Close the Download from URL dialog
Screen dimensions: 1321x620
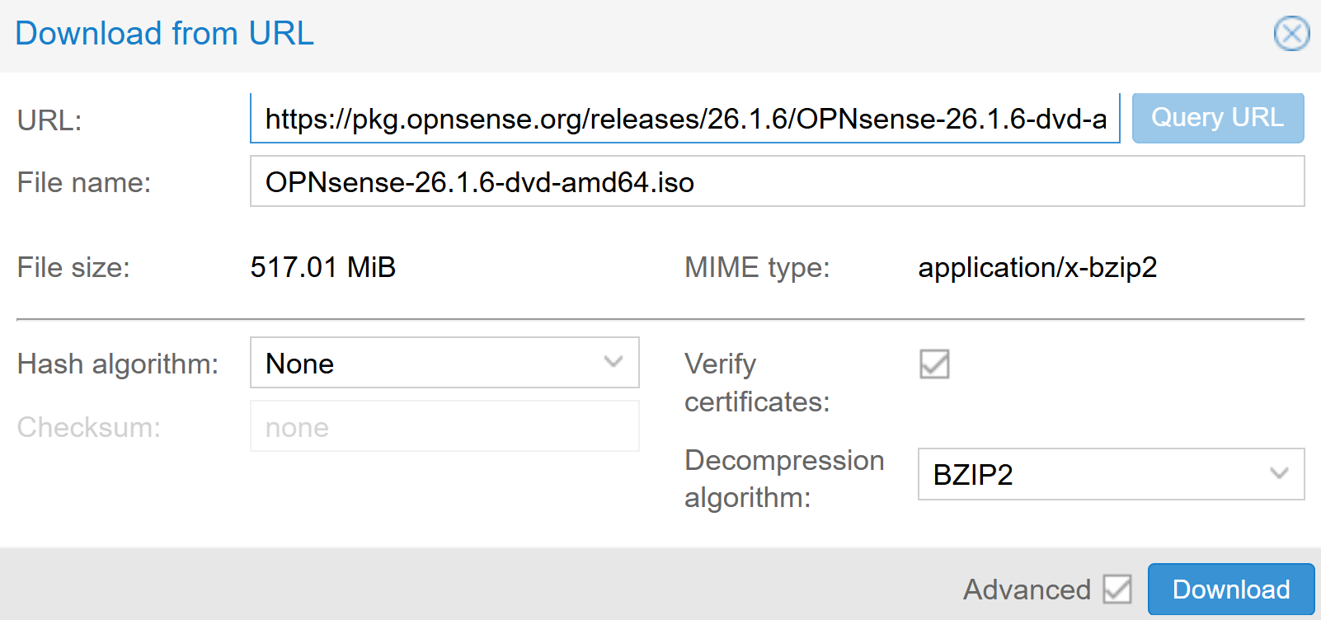1291,34
